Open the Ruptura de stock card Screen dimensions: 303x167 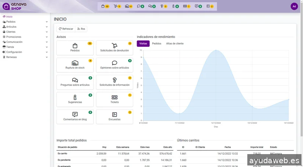pyautogui.click(x=75, y=65)
